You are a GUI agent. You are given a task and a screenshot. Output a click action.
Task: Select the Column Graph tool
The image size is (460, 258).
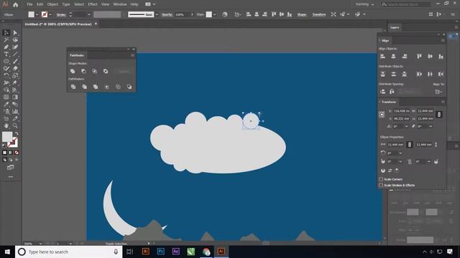tap(15, 112)
